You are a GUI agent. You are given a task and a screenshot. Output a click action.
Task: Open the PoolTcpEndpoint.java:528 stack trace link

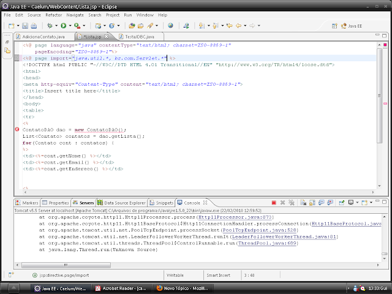259,230
